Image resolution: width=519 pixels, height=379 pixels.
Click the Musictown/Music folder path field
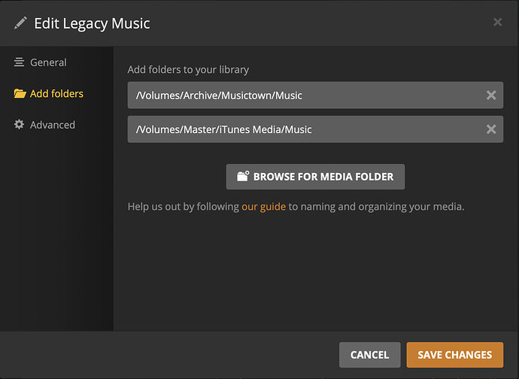(x=301, y=96)
